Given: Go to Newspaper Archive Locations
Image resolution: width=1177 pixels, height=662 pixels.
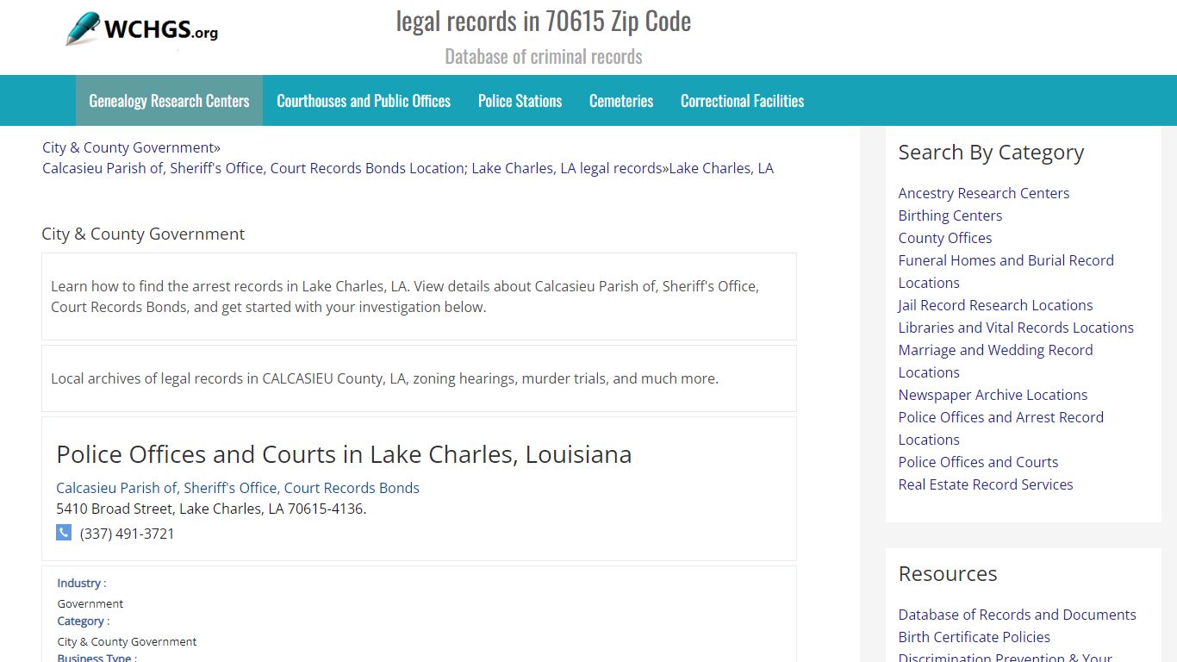Looking at the screenshot, I should 993,395.
